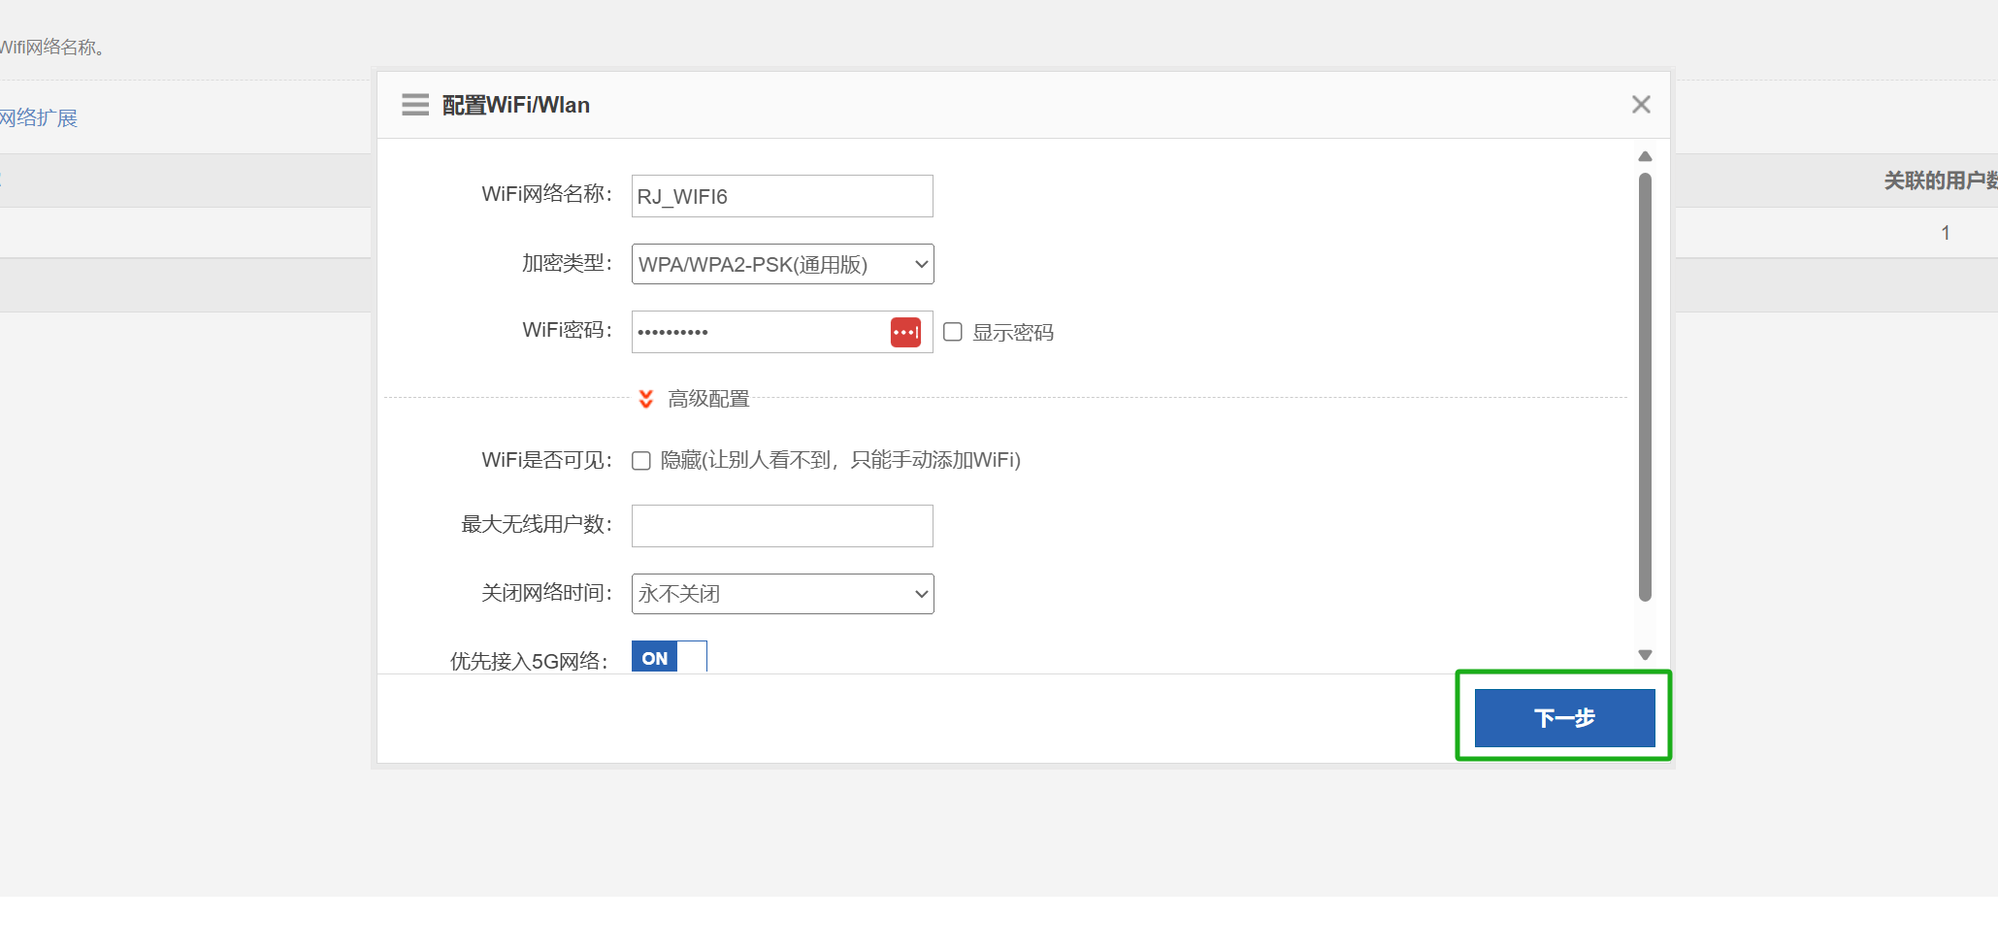Click the hamburger menu icon in dialog header
This screenshot has height=952, width=1998.
click(x=415, y=105)
